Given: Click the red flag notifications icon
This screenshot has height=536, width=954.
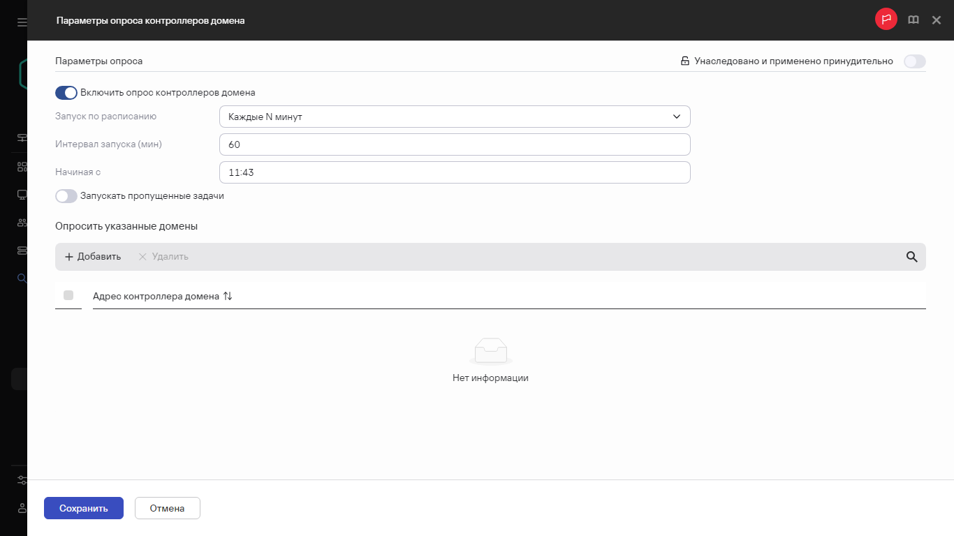Looking at the screenshot, I should [886, 20].
